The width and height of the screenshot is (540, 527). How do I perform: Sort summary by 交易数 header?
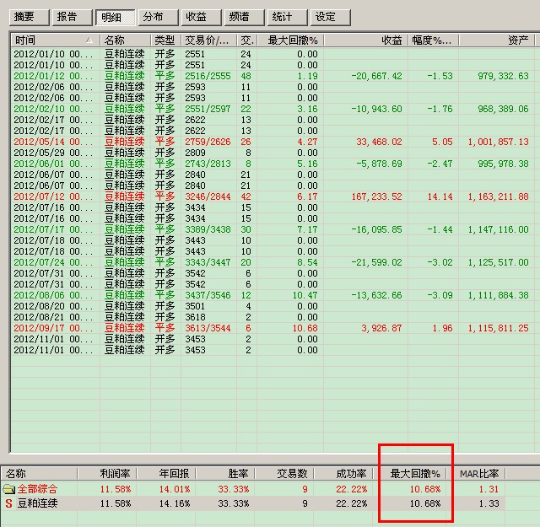[x=284, y=474]
